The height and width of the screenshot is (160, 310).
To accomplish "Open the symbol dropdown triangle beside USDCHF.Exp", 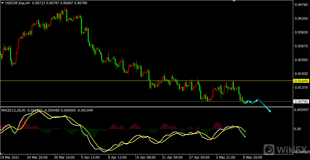I will click(x=2, y=3).
